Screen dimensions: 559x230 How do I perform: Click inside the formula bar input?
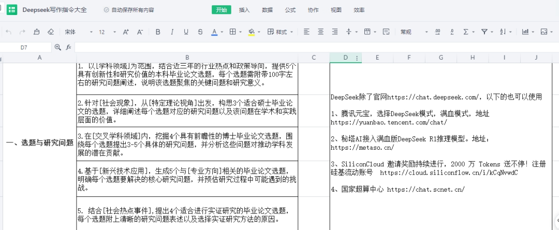[317, 47]
